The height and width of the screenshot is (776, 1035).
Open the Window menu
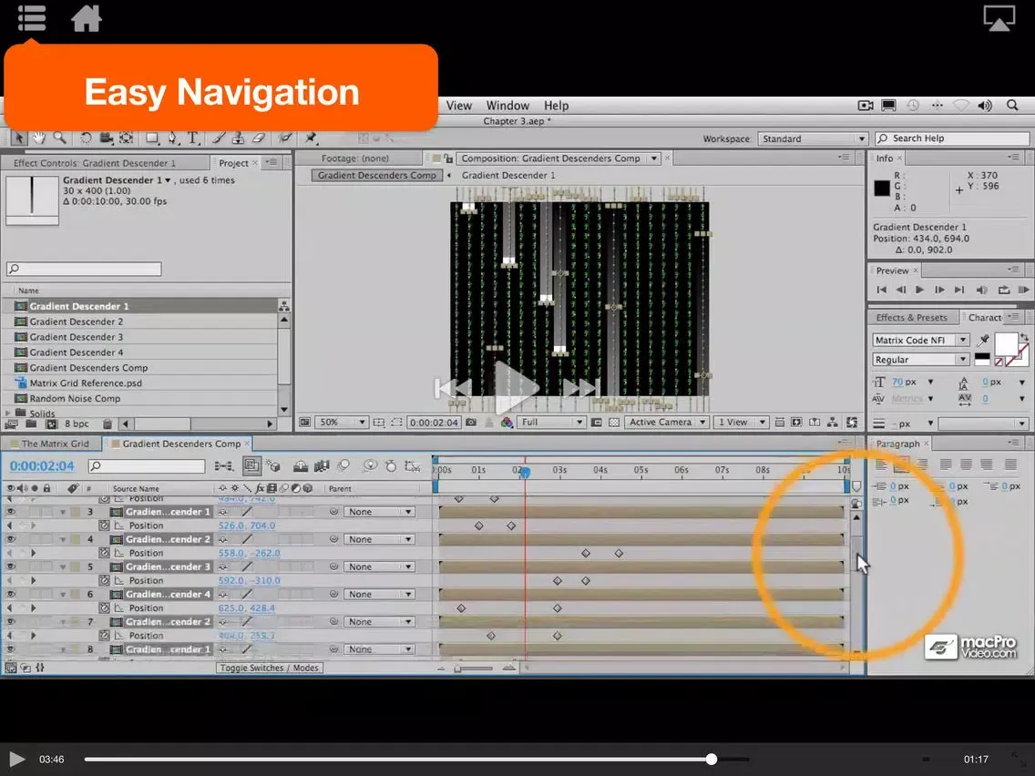507,106
